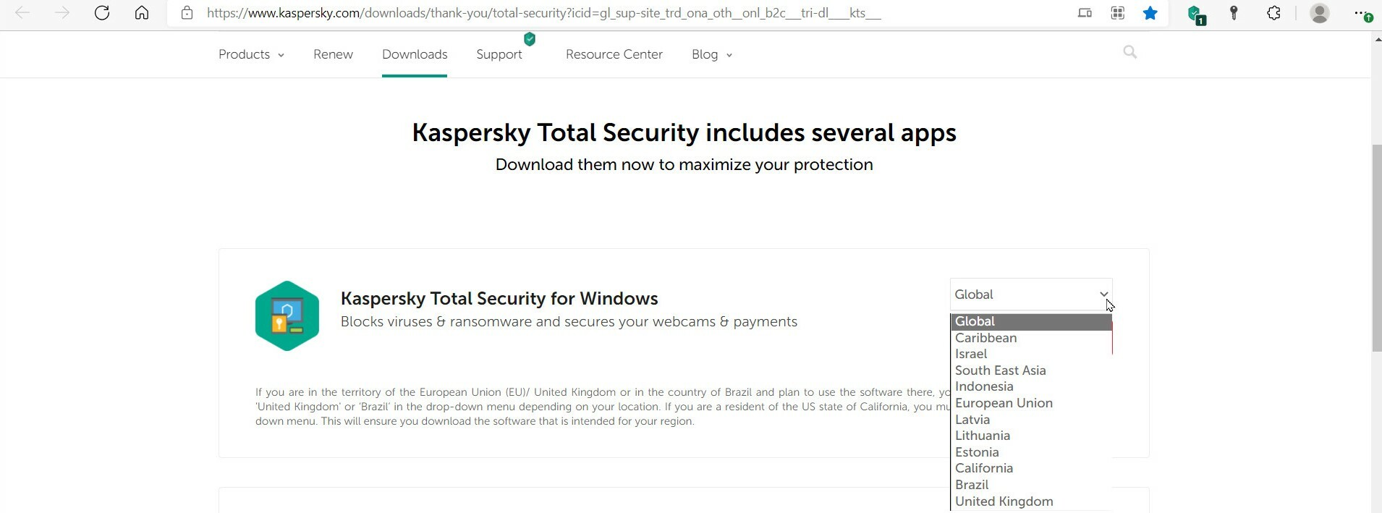Open the Resource Center link
Image resolution: width=1382 pixels, height=513 pixels.
pyautogui.click(x=614, y=54)
